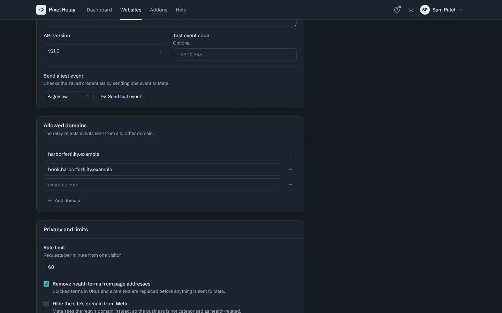
Task: Select the Websites tab
Action: [131, 10]
